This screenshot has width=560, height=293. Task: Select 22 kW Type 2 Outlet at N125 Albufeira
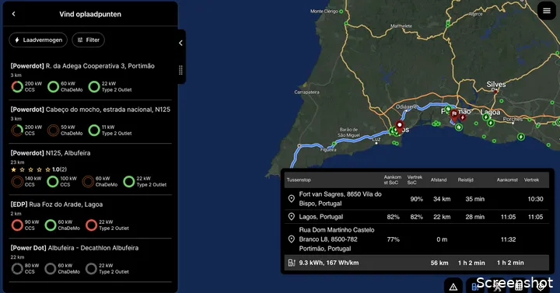tap(129, 182)
